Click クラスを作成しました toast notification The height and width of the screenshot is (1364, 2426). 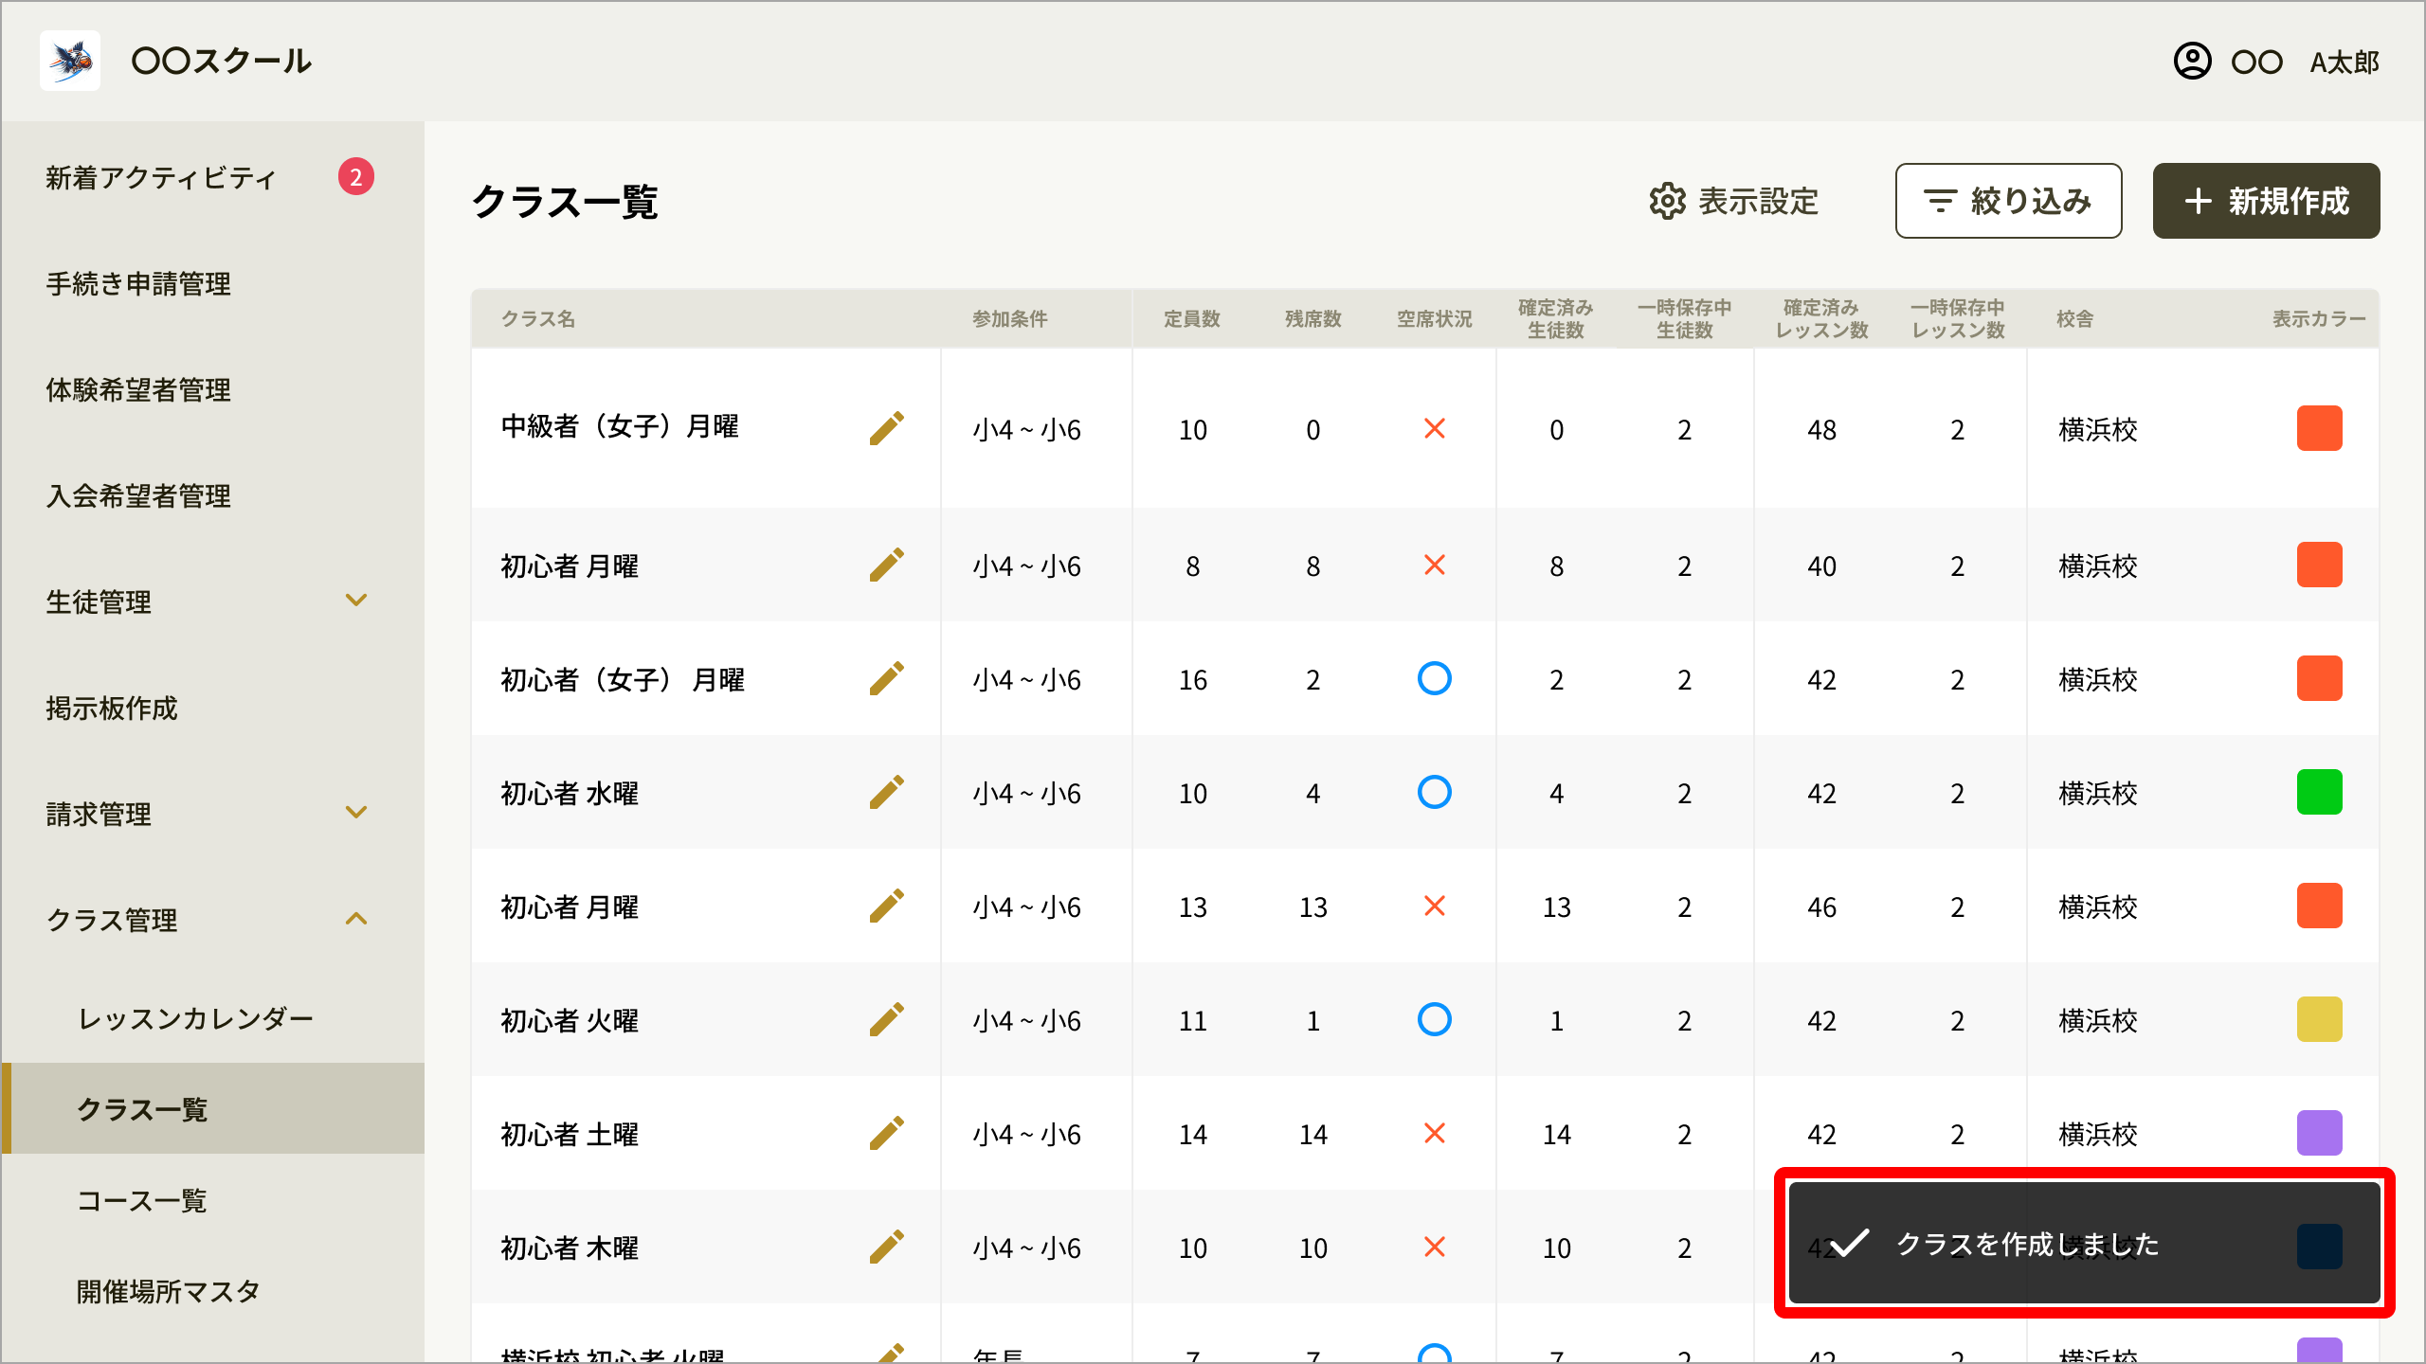(x=2084, y=1243)
